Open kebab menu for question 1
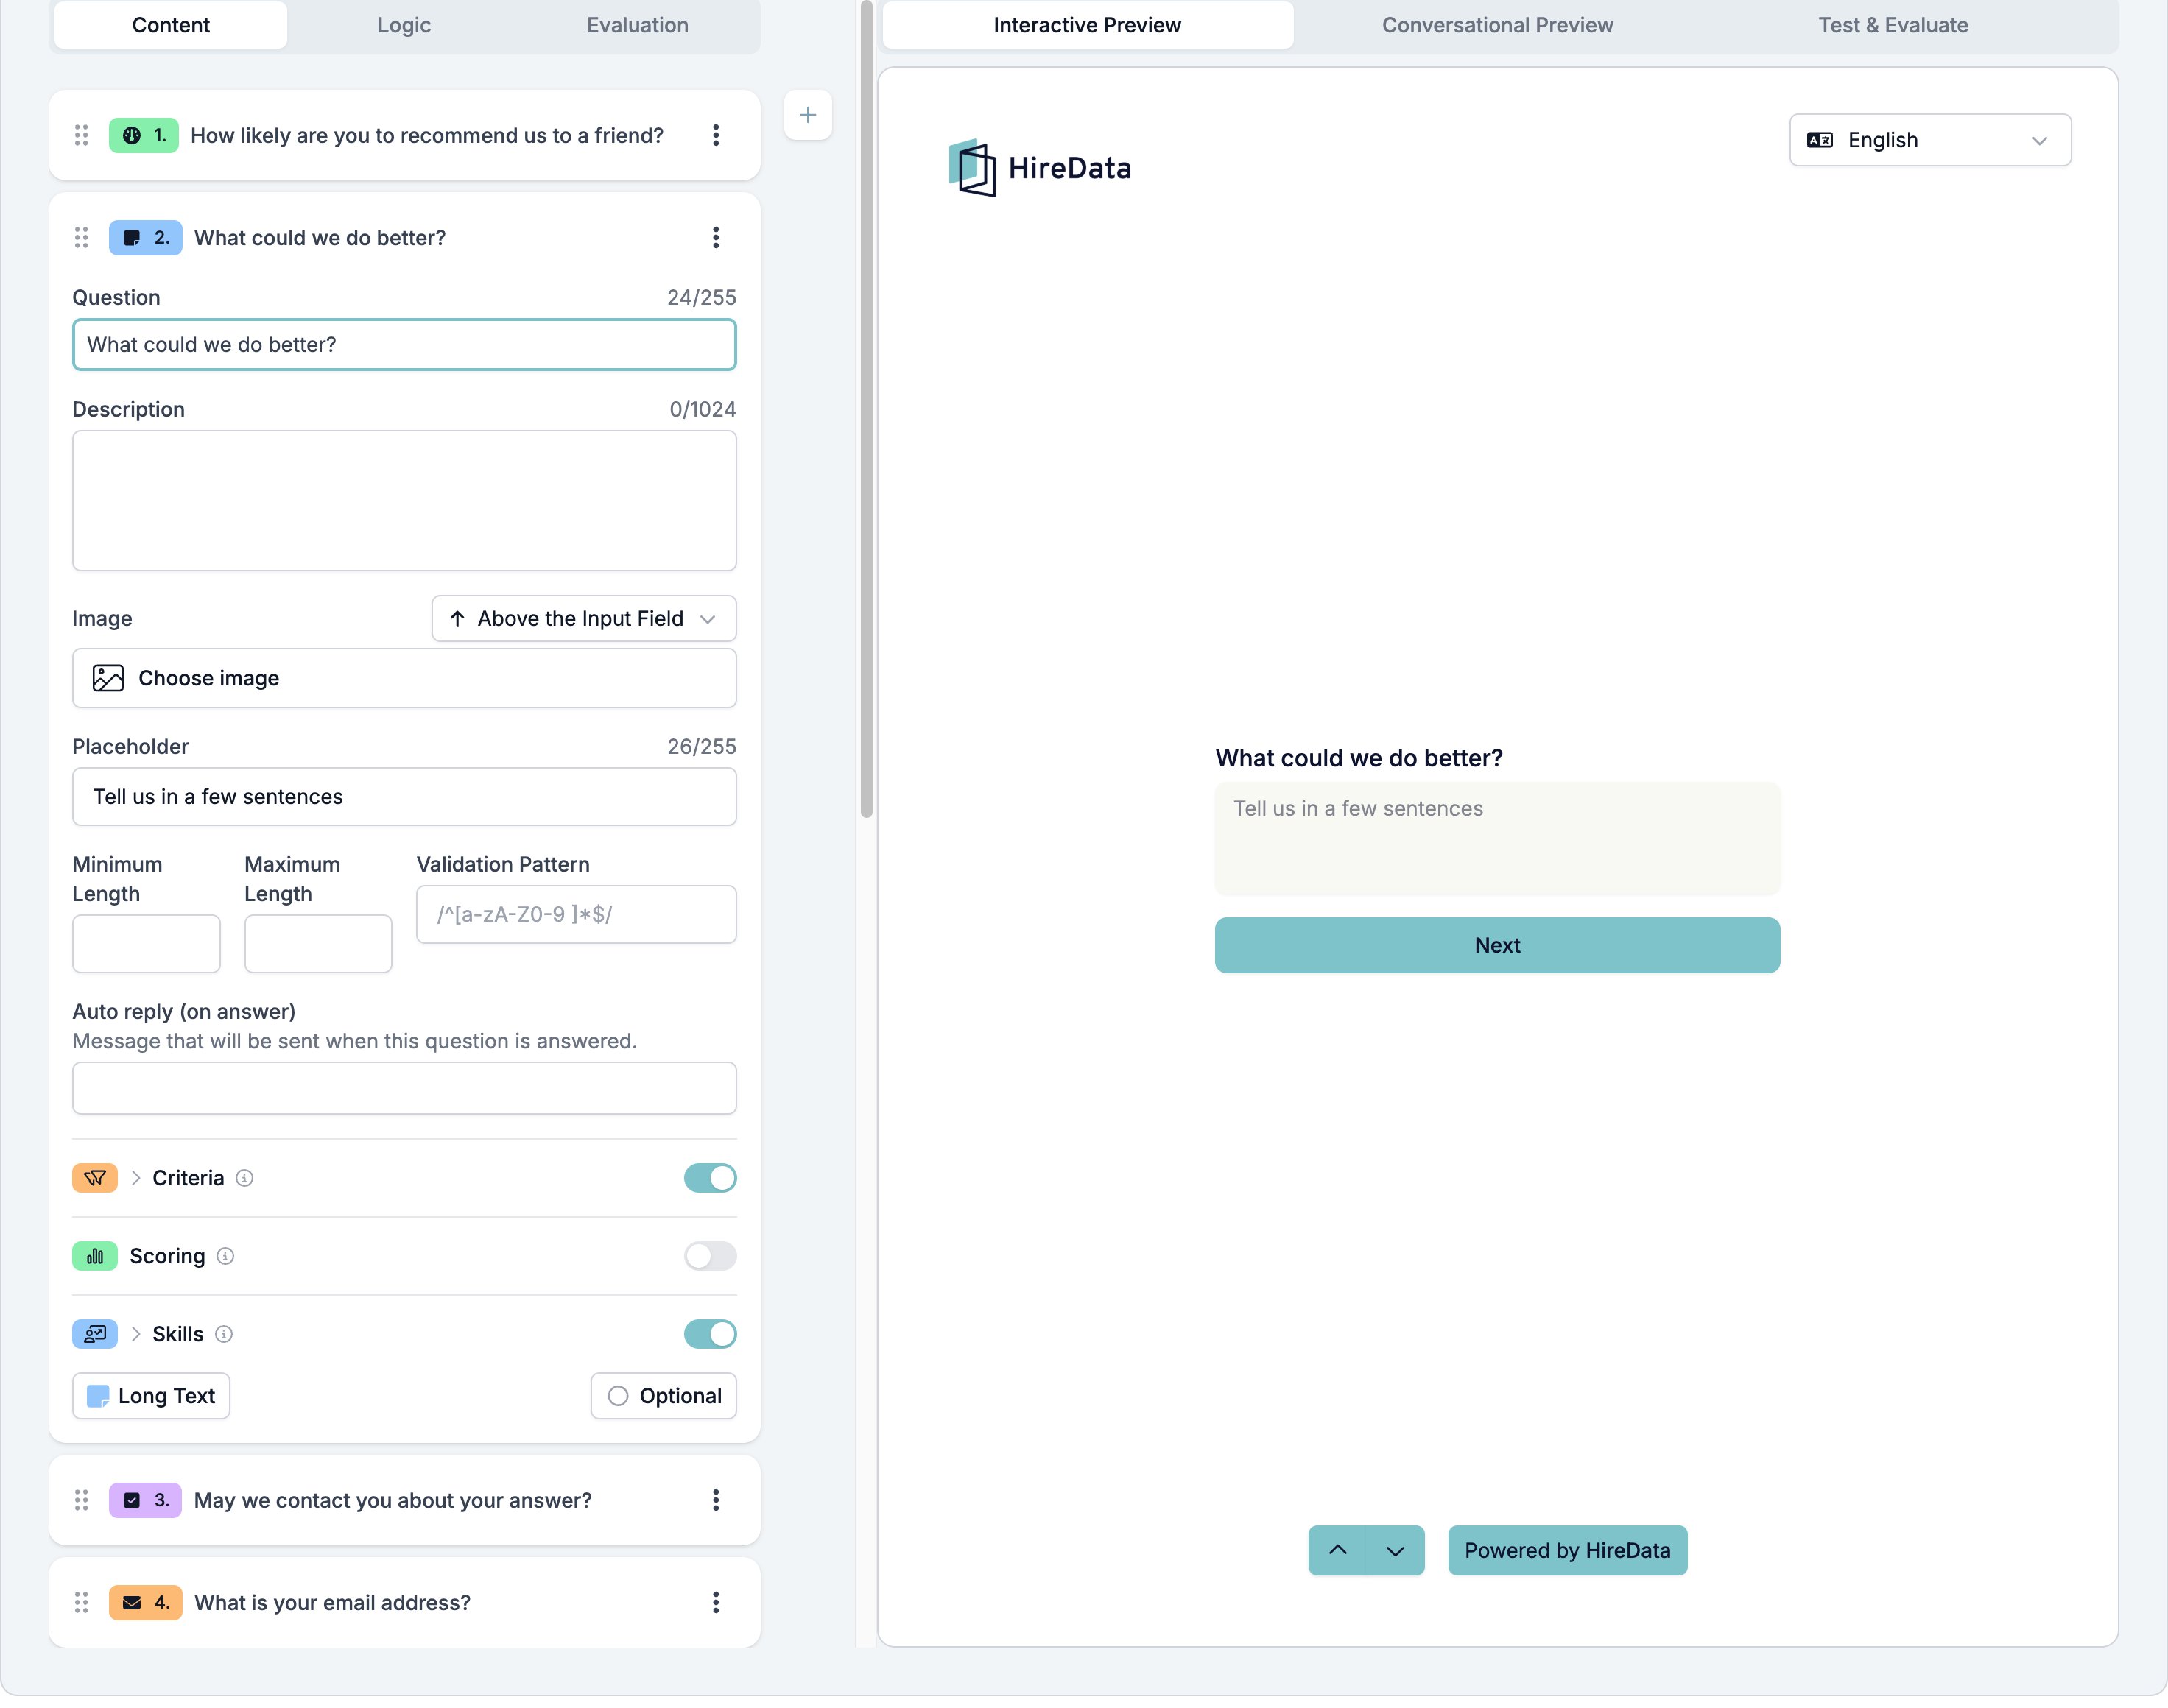2168x1708 pixels. (716, 135)
